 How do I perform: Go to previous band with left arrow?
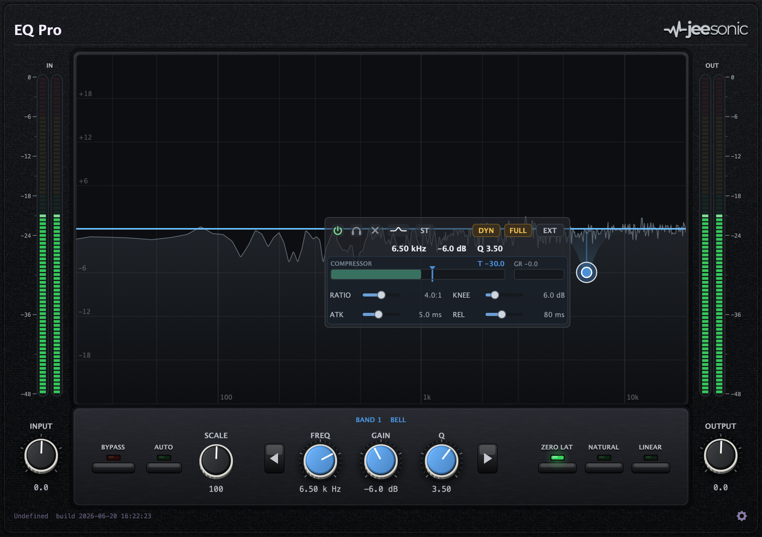(x=274, y=458)
